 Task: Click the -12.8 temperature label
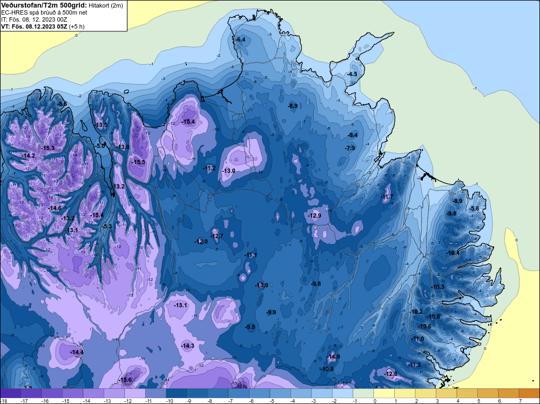[390, 374]
